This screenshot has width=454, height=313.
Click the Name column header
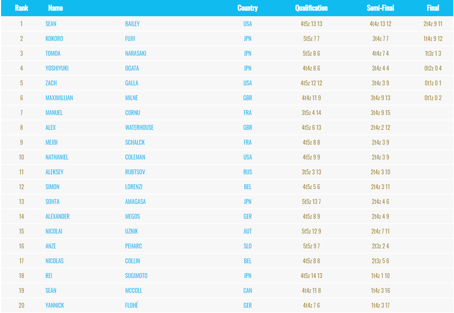click(x=55, y=8)
